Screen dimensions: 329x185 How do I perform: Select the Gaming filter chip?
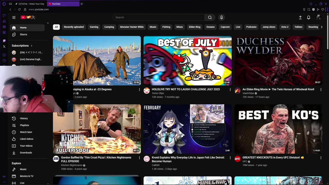(x=94, y=27)
